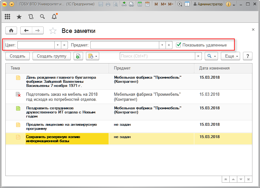Screen dimensions: 260x188
Task: Open the Еще menu
Action: click(231, 56)
